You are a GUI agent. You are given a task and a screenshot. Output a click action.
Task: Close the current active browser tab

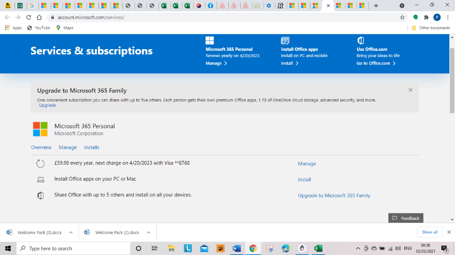click(328, 6)
